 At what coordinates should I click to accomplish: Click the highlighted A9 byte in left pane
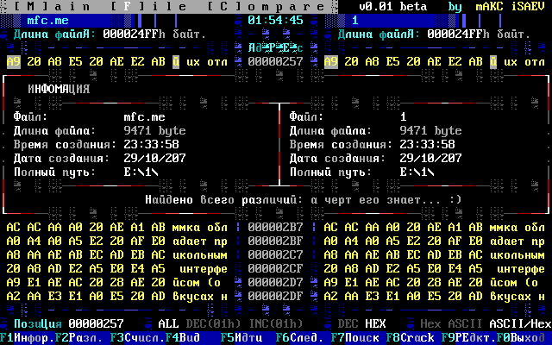(13, 62)
